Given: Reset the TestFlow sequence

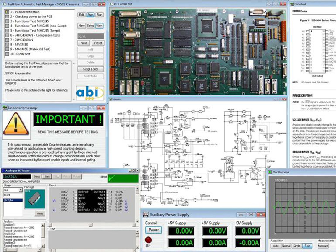Looking at the screenshot, I should tap(98, 43).
